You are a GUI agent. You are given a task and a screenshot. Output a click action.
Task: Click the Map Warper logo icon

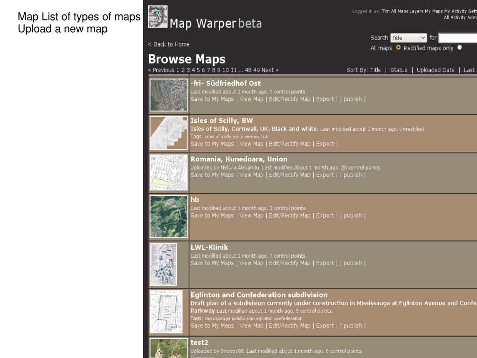tap(158, 17)
